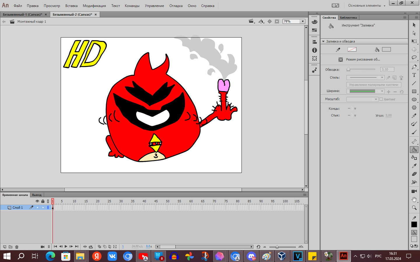Select the Rectangle tool
The width and height of the screenshot is (420, 262).
coord(414,91)
